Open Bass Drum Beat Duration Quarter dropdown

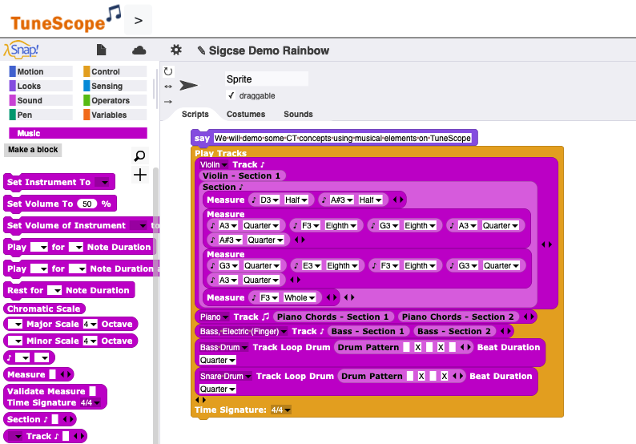tap(218, 360)
